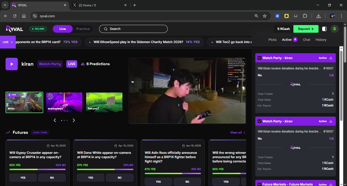
Task: Click the Watch Party tag beside kiran
Action: pyautogui.click(x=50, y=64)
